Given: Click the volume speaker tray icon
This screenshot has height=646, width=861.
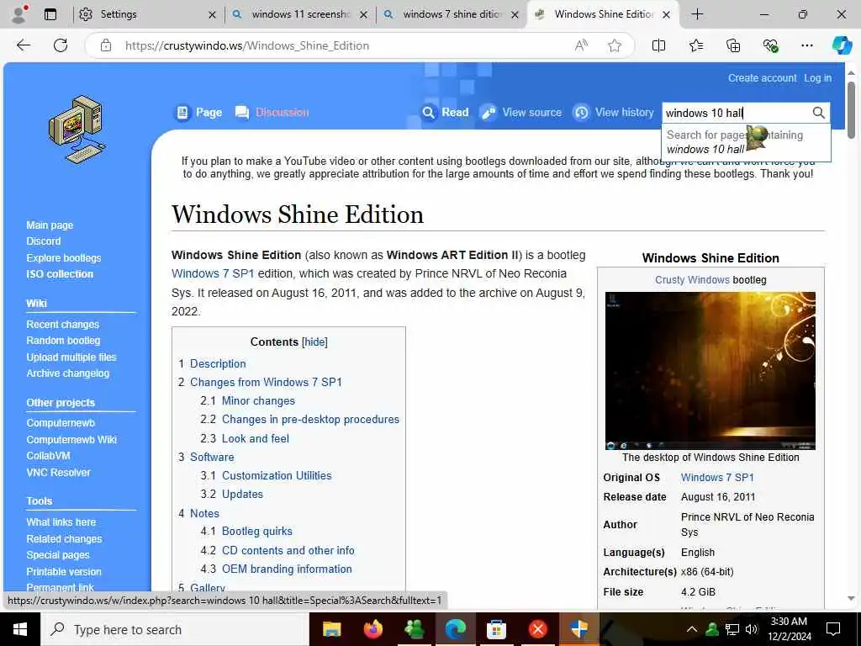Looking at the screenshot, I should pos(752,629).
